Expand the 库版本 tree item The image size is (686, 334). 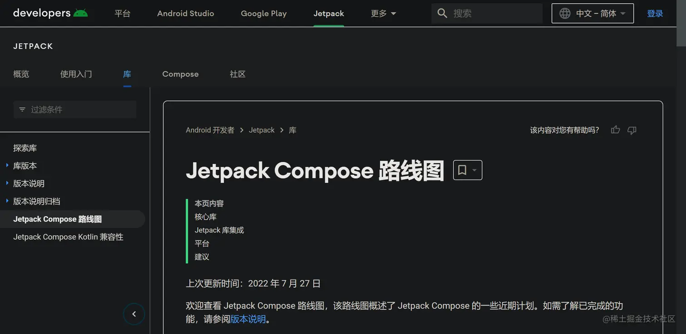click(7, 165)
